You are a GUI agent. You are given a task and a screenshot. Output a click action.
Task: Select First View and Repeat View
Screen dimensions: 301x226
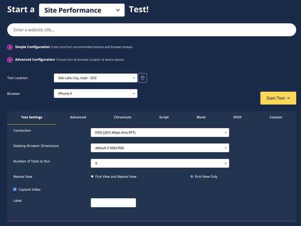92,177
